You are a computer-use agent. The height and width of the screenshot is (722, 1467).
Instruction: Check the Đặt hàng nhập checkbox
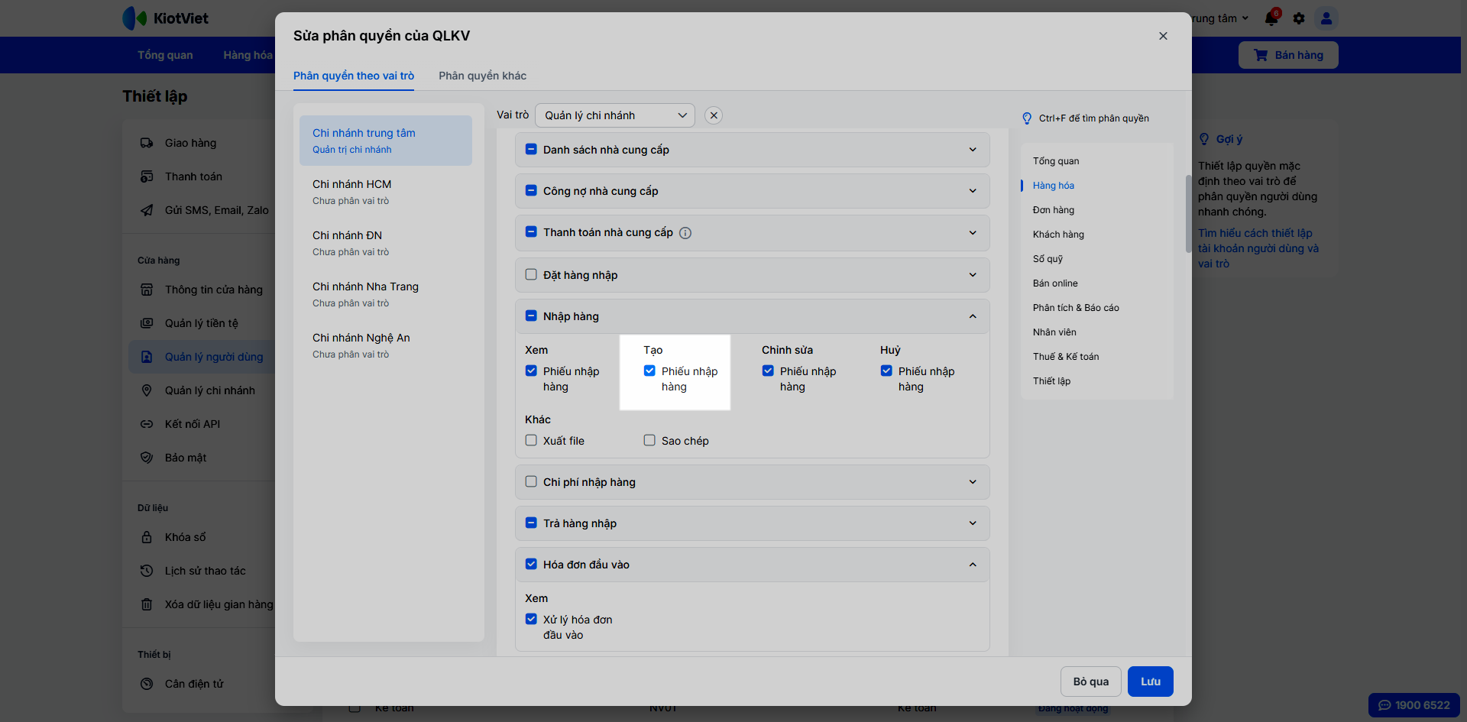[531, 274]
